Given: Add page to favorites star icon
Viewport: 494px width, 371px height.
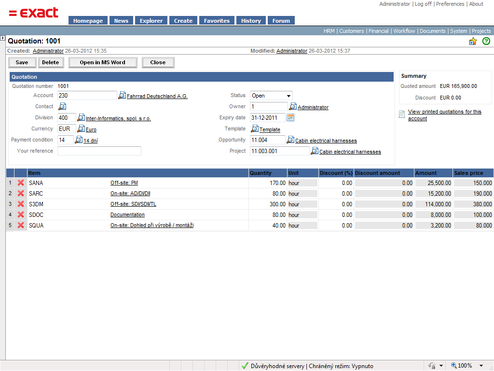Looking at the screenshot, I should [473, 42].
